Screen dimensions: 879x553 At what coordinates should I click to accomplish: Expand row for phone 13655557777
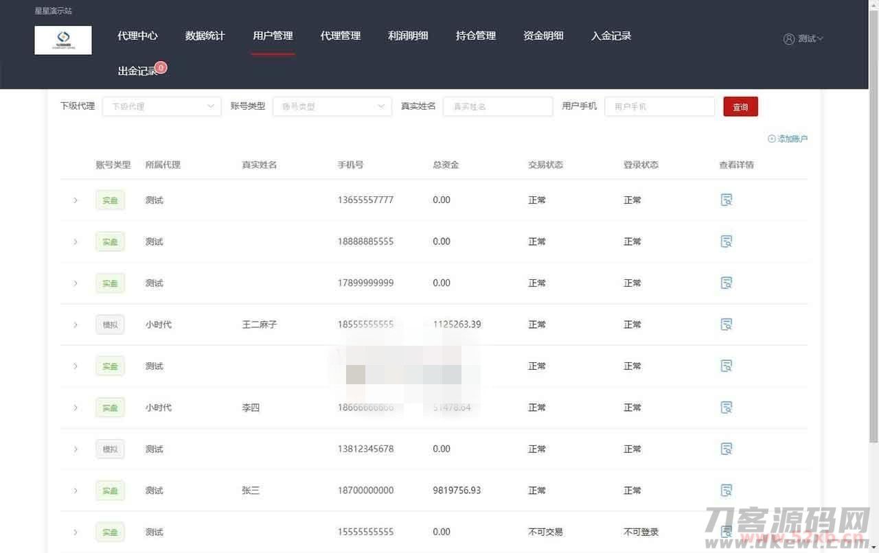pyautogui.click(x=76, y=200)
